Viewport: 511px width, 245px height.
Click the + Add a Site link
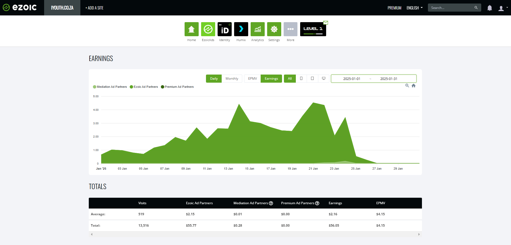(94, 8)
